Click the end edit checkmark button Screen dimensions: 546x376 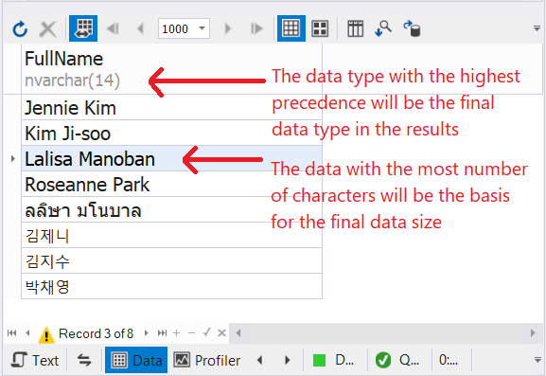(206, 332)
